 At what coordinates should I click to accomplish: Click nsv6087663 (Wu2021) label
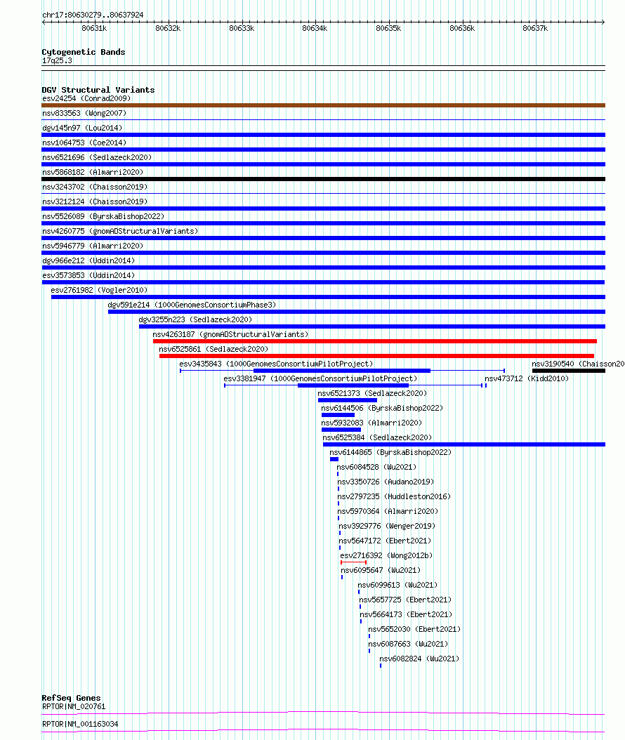coord(408,644)
